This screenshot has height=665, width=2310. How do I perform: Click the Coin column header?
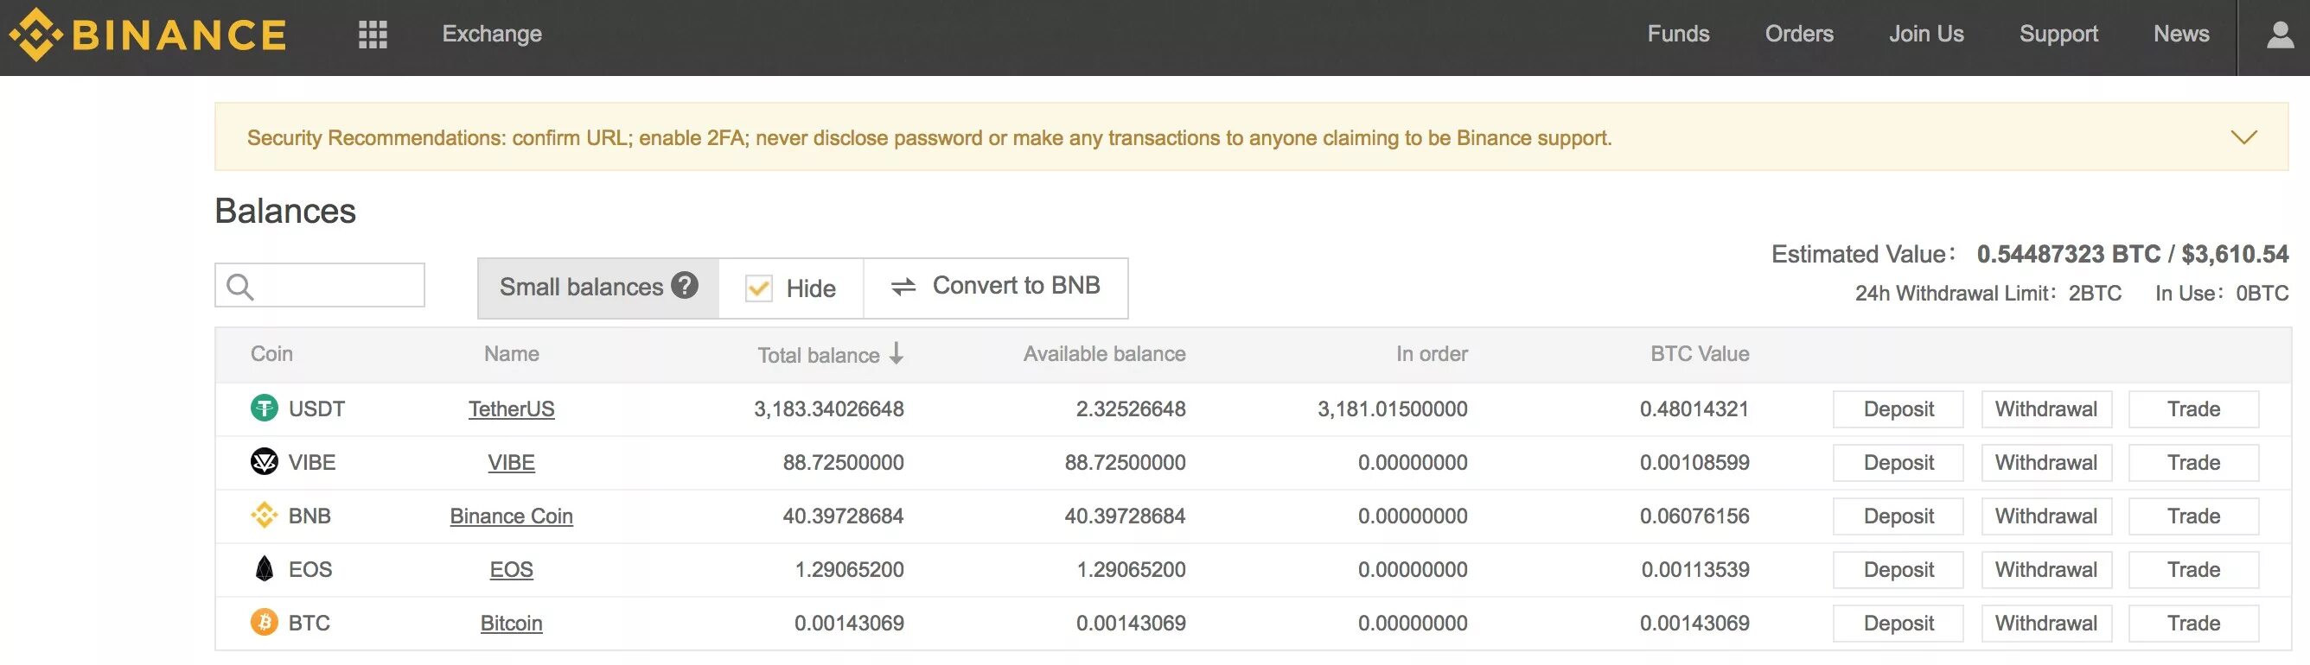[x=271, y=354]
